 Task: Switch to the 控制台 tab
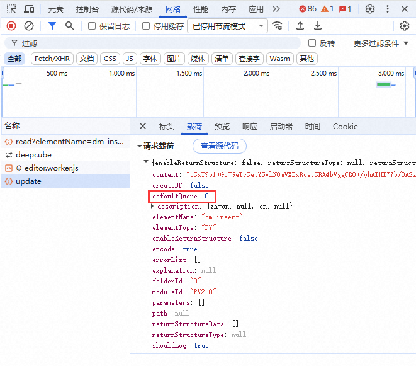coord(87,9)
